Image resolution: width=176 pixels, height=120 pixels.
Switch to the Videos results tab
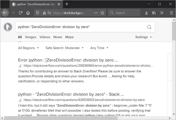[45, 37]
